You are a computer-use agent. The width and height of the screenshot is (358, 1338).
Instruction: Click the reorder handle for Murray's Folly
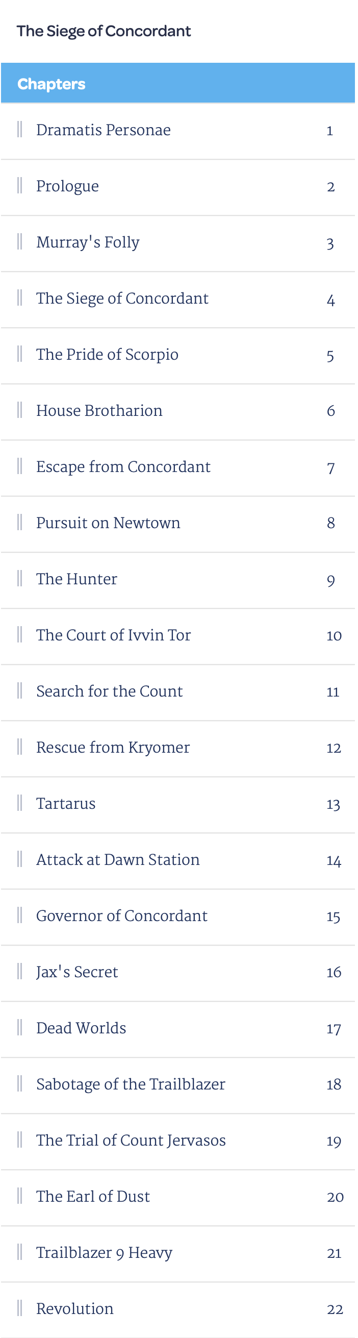[x=20, y=241]
